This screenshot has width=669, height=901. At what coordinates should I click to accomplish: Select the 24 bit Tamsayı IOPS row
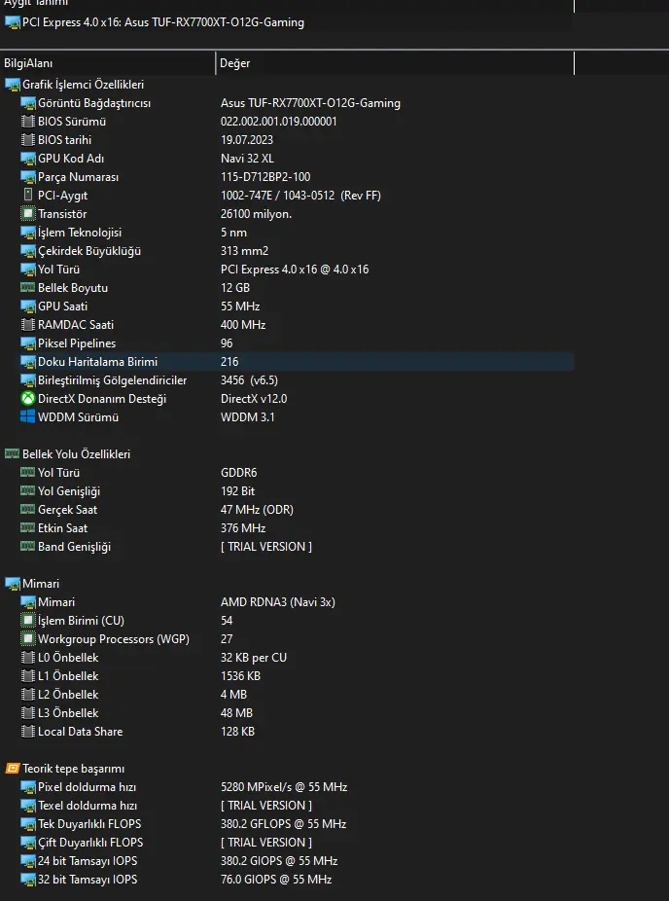tap(287, 861)
